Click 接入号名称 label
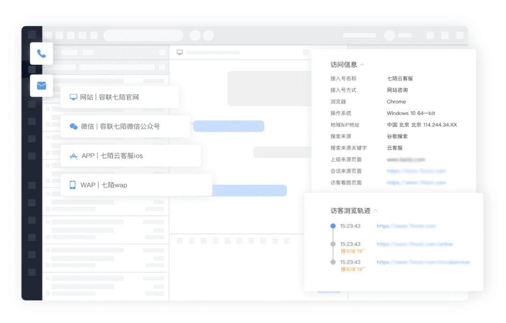 coord(343,78)
